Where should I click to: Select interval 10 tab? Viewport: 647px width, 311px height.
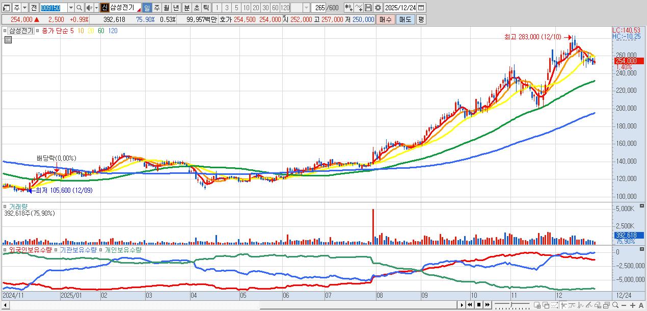[246, 8]
